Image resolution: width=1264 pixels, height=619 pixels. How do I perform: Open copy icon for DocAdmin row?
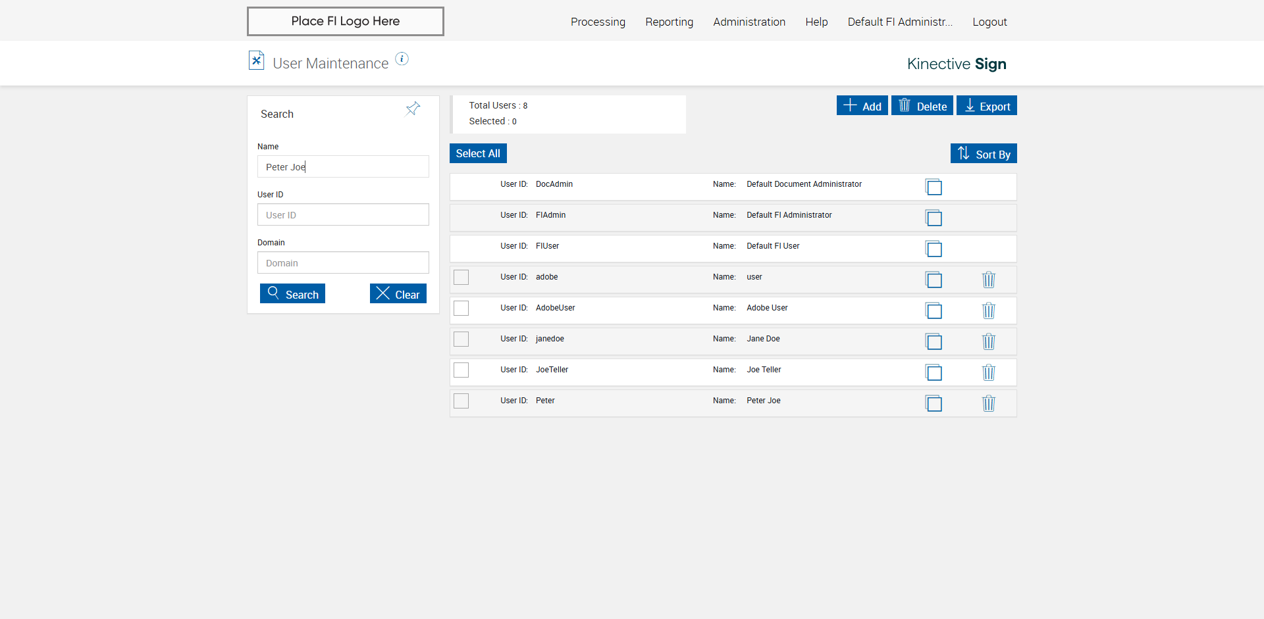(x=934, y=187)
